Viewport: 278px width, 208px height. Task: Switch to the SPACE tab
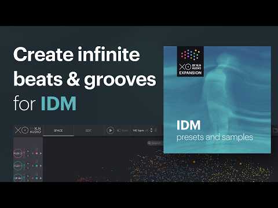[x=58, y=131]
